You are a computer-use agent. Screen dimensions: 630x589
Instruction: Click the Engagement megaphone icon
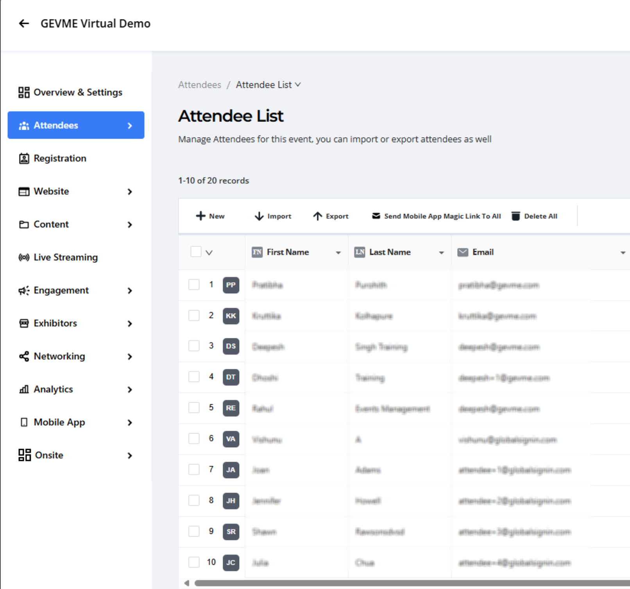pos(24,291)
